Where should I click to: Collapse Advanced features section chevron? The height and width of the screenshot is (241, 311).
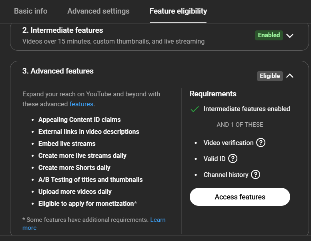(290, 76)
